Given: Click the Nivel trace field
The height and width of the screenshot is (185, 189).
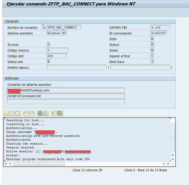Looking at the screenshot, I should click(x=152, y=62).
